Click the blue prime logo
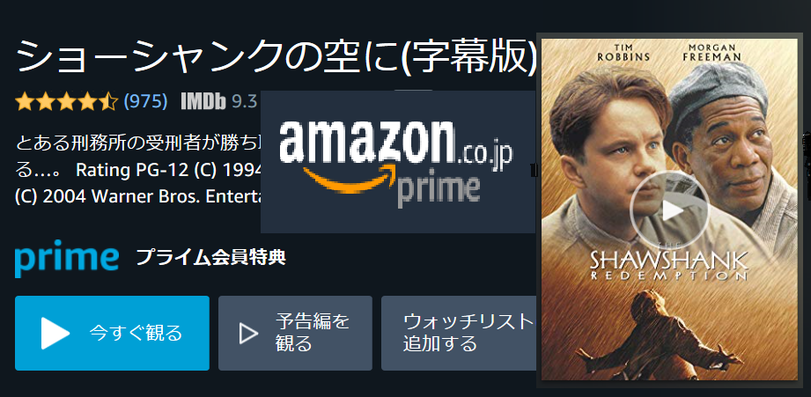811x397 pixels. pos(67,259)
